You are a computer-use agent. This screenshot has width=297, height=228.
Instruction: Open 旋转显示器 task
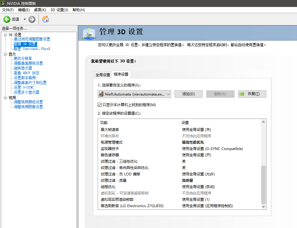pos(23,68)
